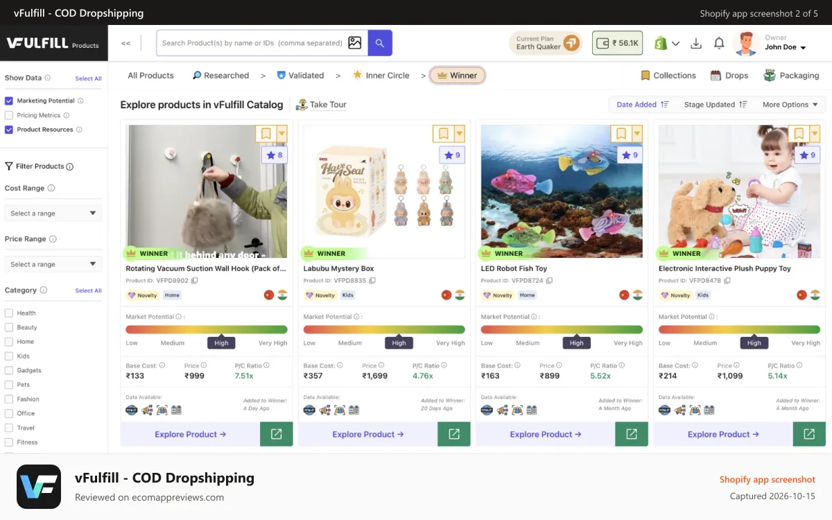The image size is (832, 520).
Task: Bookmark the LED Robot Fish Toy
Action: point(621,133)
